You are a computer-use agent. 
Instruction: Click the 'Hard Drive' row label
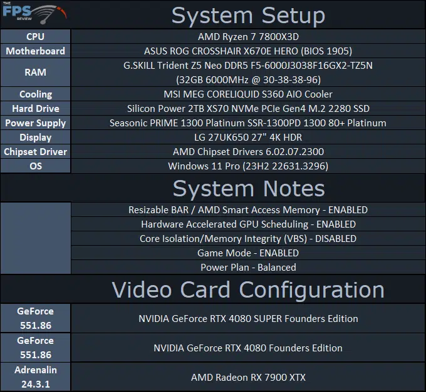coord(35,108)
